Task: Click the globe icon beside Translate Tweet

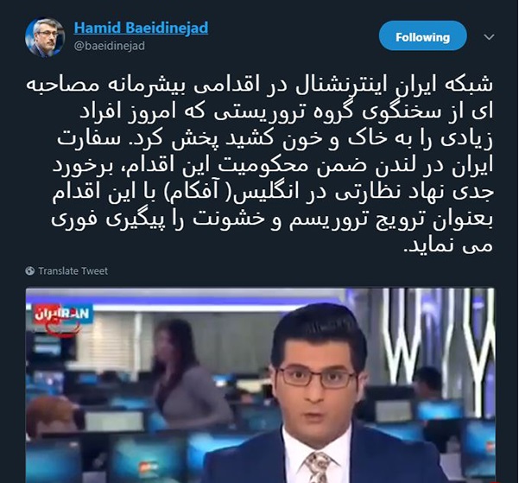Action: tap(29, 271)
